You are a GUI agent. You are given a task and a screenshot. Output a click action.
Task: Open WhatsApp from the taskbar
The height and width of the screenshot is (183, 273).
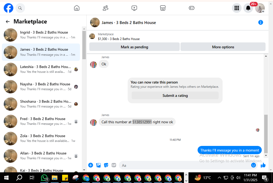44,178
